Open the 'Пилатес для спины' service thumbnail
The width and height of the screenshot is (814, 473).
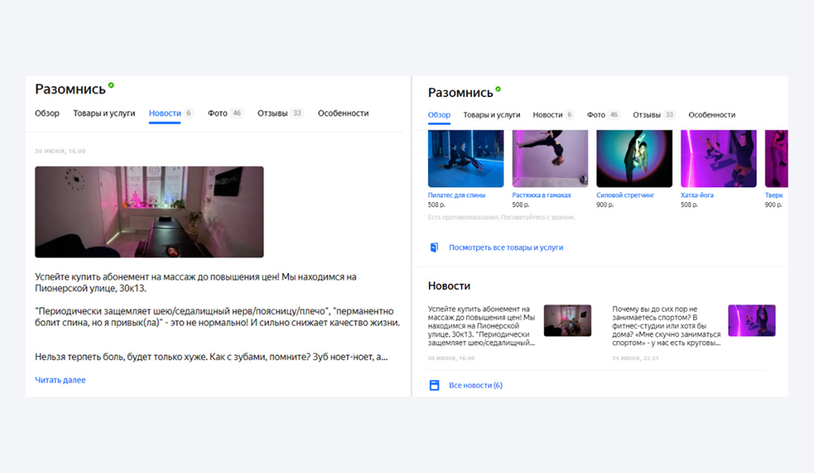466,158
